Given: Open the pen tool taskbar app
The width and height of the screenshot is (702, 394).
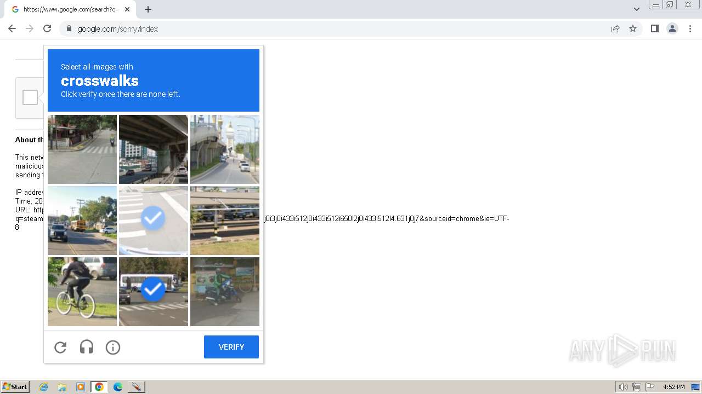Looking at the screenshot, I should tap(137, 387).
